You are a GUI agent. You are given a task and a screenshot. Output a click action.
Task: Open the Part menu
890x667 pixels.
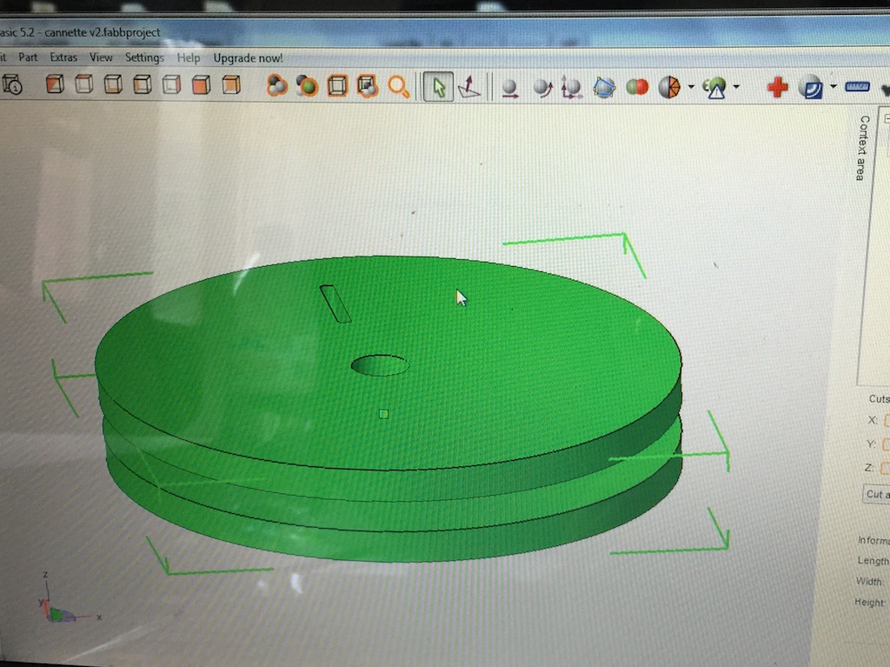pyautogui.click(x=28, y=57)
